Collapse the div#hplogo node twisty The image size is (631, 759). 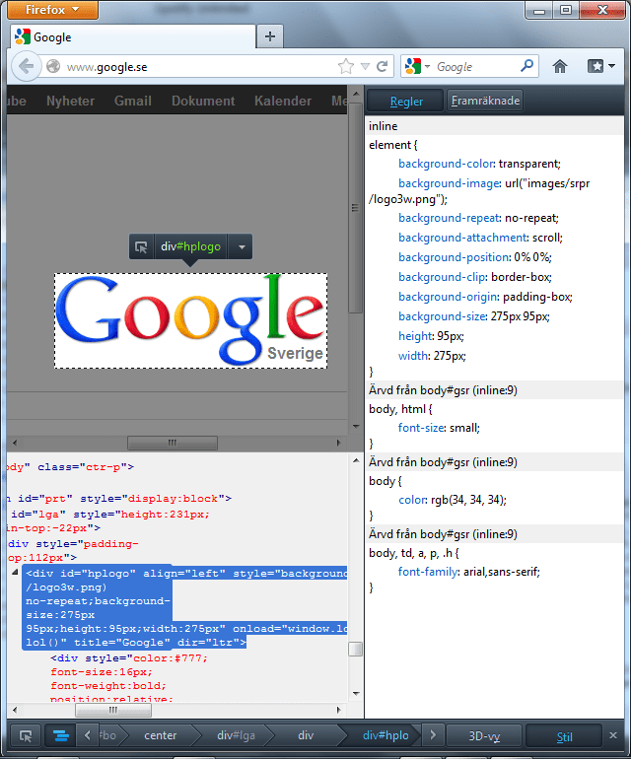coord(15,572)
